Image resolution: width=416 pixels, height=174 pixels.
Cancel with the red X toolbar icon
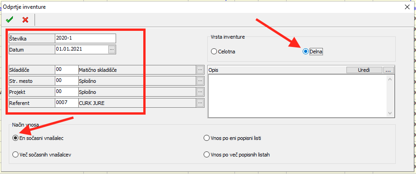coord(25,20)
